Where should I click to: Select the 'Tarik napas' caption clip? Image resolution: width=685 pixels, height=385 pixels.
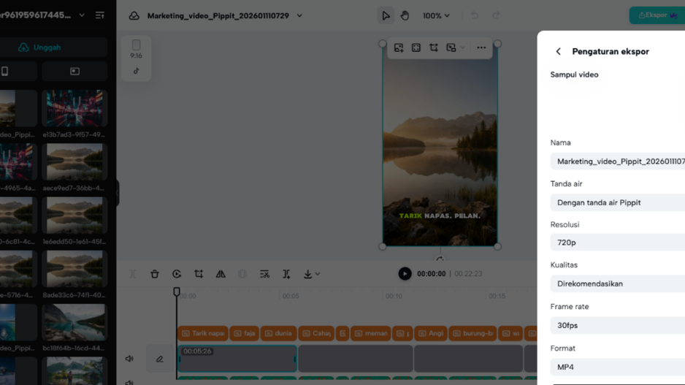(x=202, y=333)
